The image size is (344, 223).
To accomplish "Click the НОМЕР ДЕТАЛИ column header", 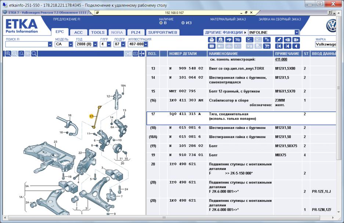I will [187, 53].
